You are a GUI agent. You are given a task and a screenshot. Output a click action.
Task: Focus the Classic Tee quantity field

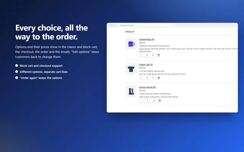[147, 78]
